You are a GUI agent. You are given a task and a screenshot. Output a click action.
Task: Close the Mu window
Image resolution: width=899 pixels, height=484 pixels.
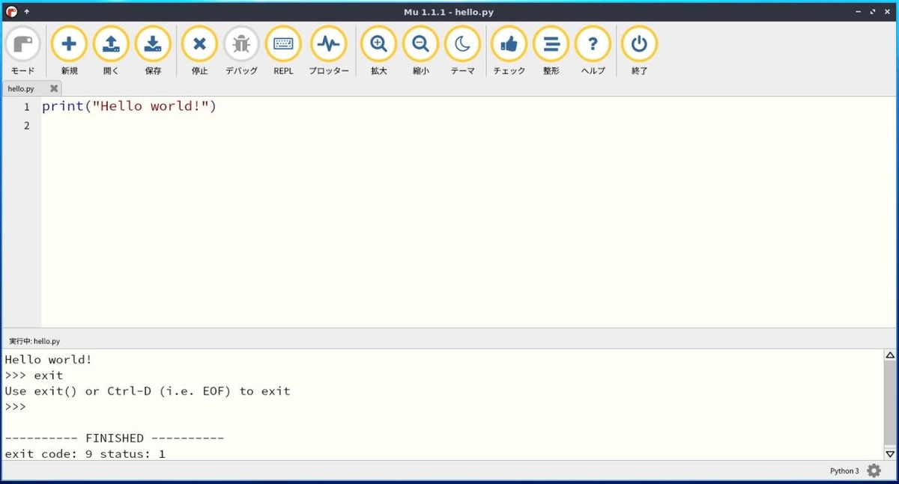887,12
